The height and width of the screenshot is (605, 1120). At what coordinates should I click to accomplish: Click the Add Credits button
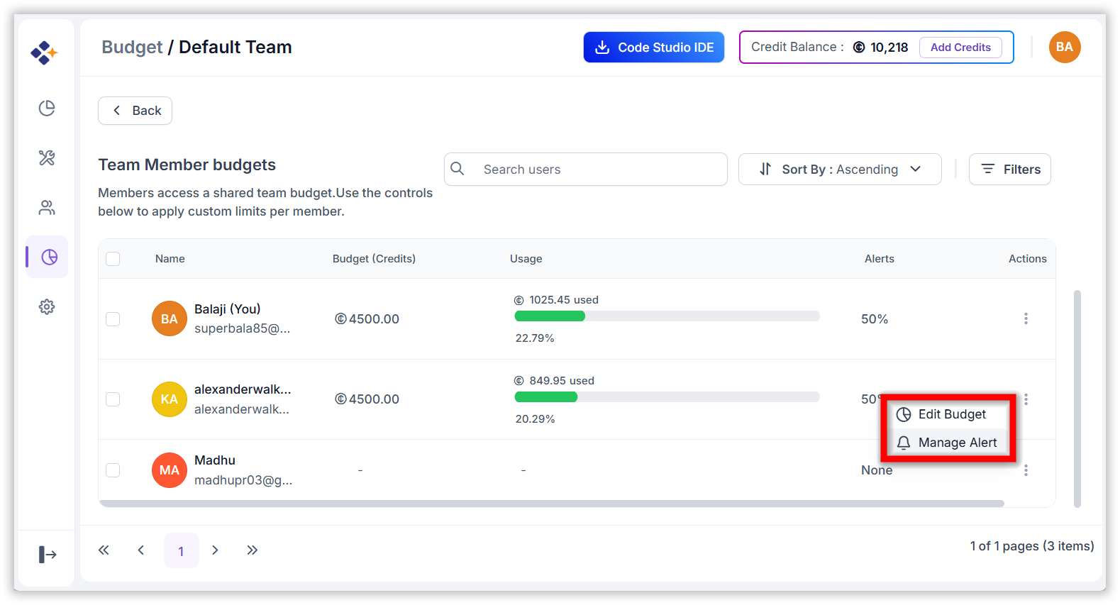(960, 48)
